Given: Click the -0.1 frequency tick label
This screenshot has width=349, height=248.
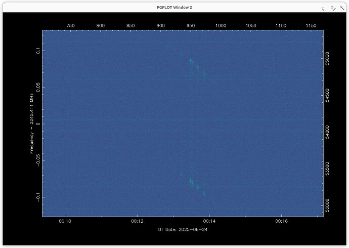Looking at the screenshot, I should coord(38,197).
